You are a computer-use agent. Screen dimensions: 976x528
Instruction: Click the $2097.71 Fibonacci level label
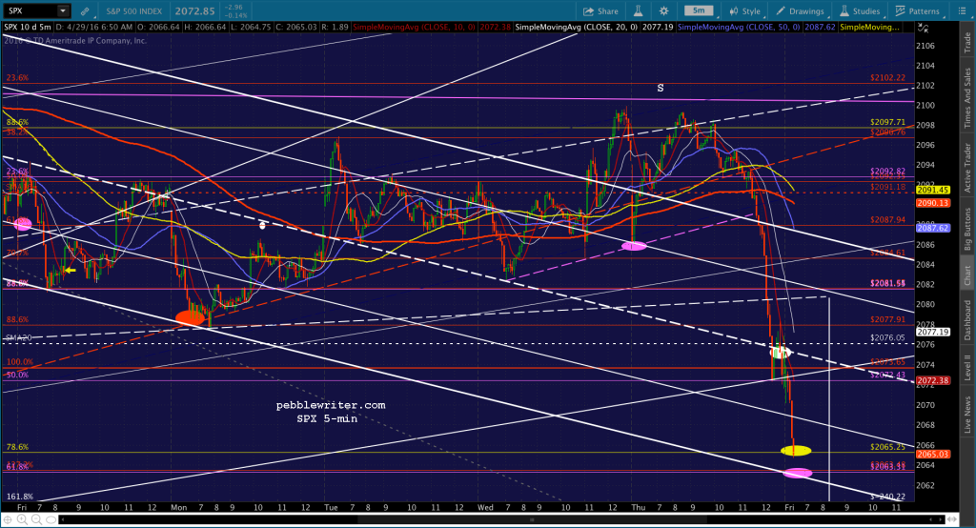tap(888, 123)
